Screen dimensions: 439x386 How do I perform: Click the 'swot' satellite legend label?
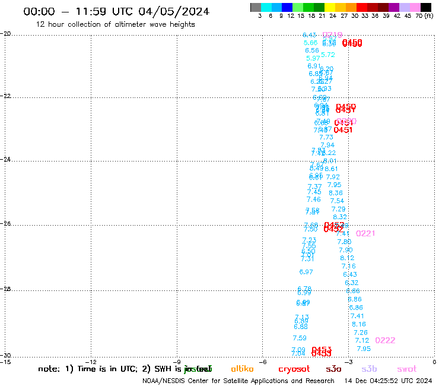pyautogui.click(x=407, y=369)
